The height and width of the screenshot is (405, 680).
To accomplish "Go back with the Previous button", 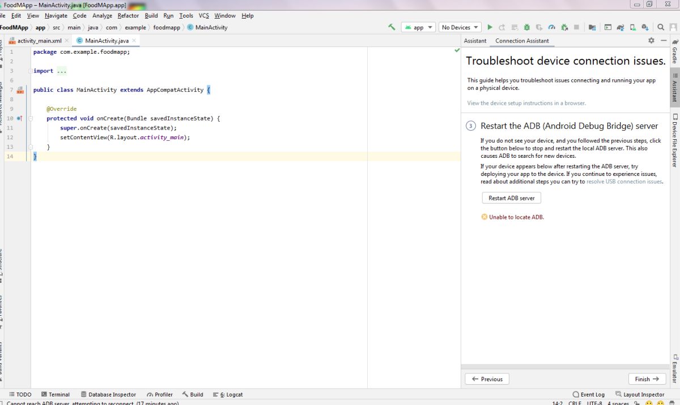I will tap(487, 379).
